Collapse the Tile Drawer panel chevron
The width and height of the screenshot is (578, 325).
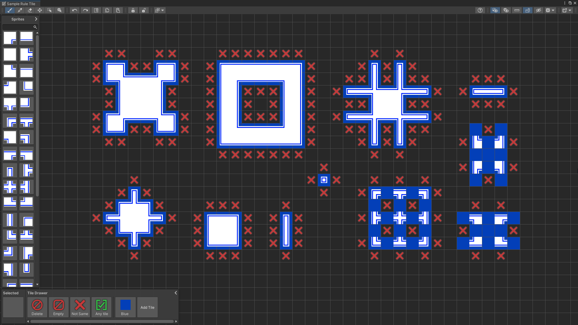[176, 293]
